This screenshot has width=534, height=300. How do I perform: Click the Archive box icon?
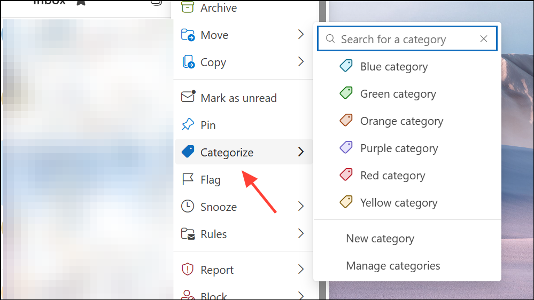click(x=187, y=7)
